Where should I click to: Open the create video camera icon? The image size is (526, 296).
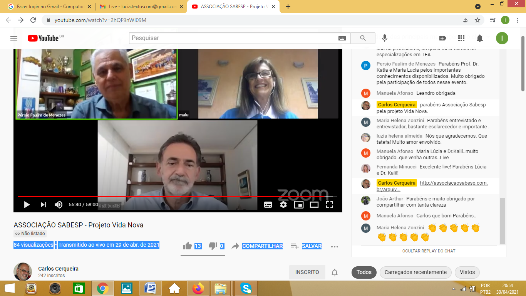click(443, 38)
